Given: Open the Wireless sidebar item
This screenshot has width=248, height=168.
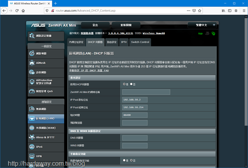Looking at the screenshot, I should 46,109.
